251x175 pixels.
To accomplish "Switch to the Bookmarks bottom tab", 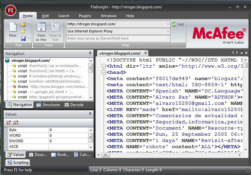I will 60,155.
